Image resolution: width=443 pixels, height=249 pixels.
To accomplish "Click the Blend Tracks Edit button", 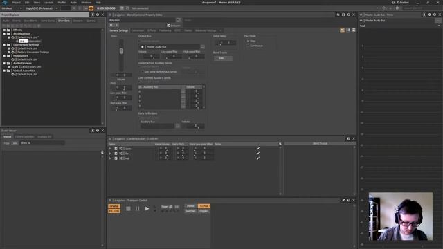I will (223, 58).
